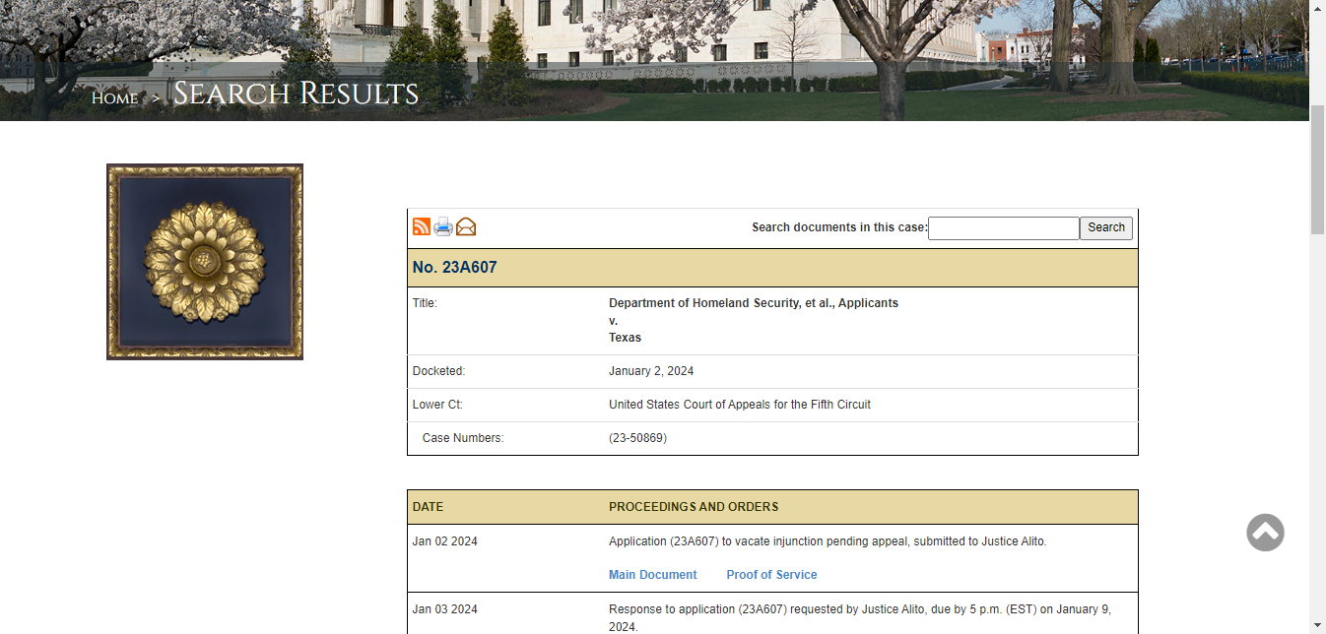Click the Lower Ct: field label
The height and width of the screenshot is (634, 1326).
[x=437, y=405]
